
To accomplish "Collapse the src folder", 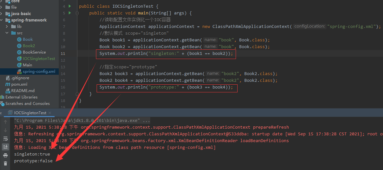I will (7, 33).
